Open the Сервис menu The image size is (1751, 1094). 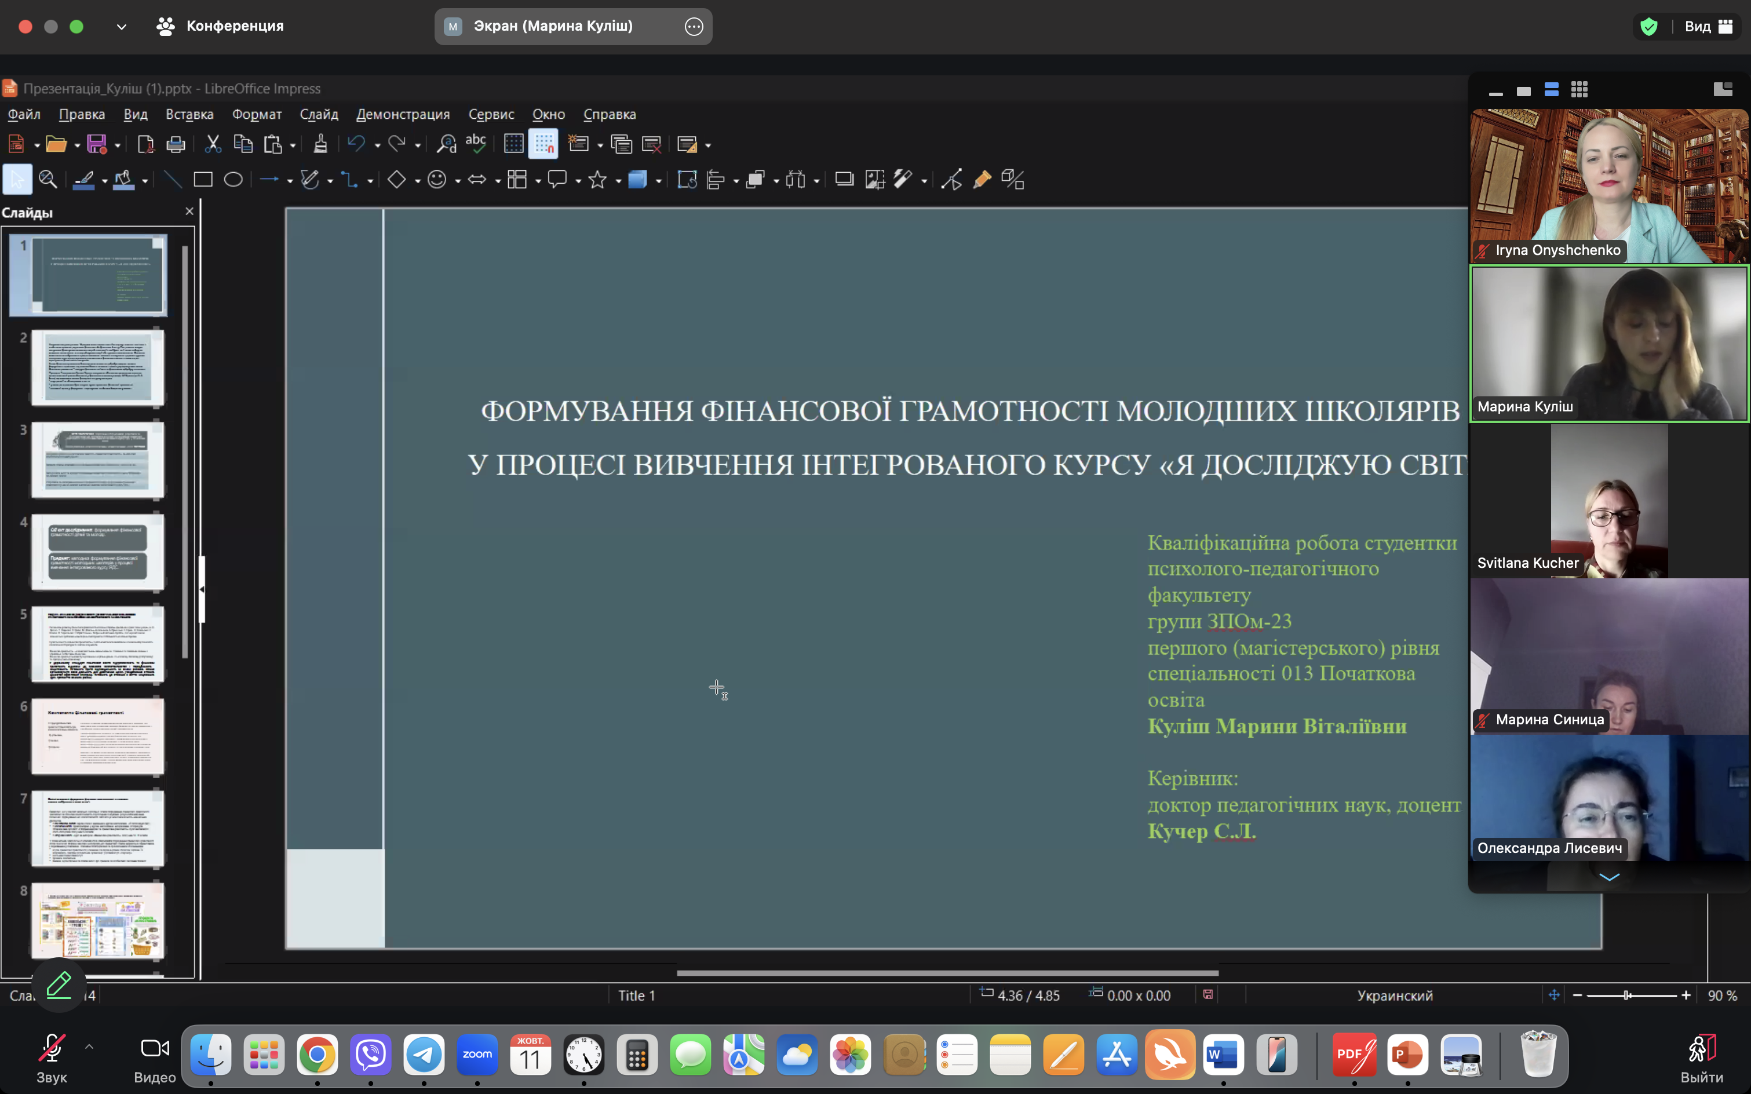491,114
